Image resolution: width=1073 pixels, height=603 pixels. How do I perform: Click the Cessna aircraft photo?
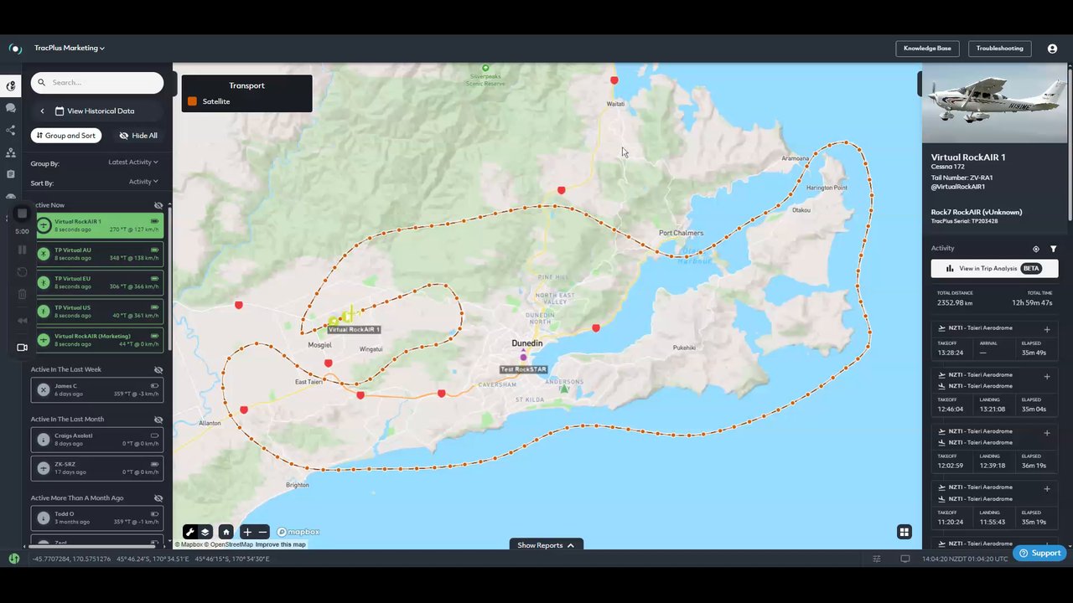click(x=995, y=103)
